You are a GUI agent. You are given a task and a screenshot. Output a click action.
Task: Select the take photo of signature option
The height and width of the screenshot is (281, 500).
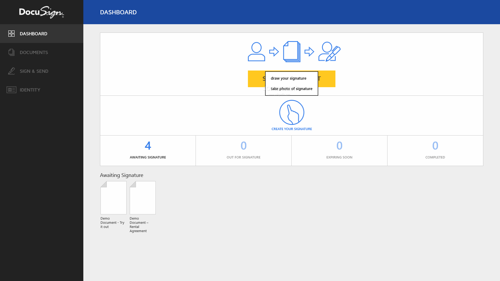click(x=292, y=88)
